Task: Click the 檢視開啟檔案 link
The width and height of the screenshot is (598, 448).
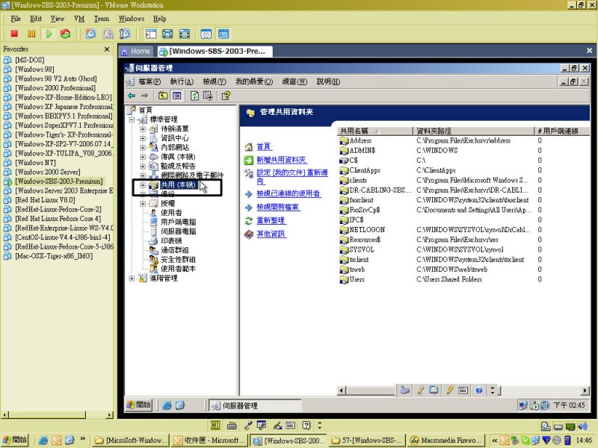Action: pyautogui.click(x=278, y=208)
